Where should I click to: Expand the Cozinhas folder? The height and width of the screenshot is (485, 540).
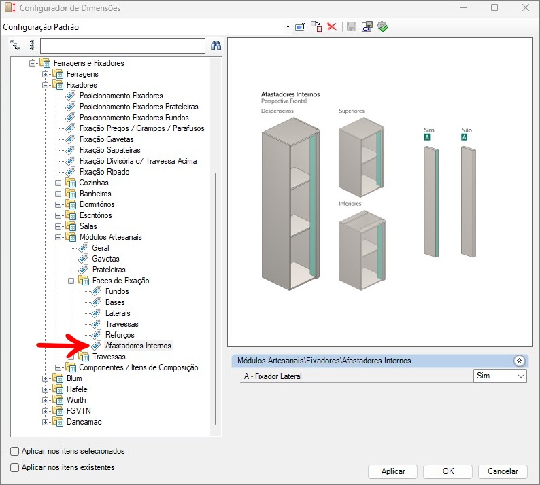58,183
